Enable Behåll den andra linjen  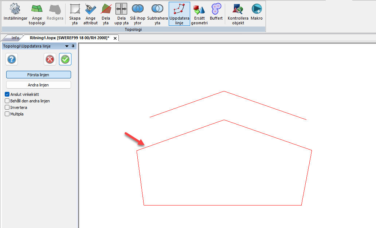point(7,101)
